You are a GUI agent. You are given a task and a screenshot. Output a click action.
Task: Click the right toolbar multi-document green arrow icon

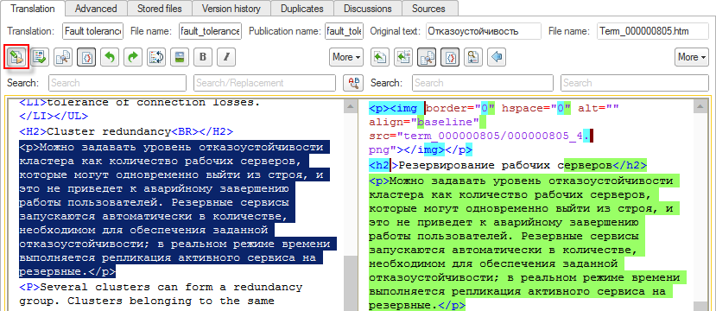pyautogui.click(x=402, y=57)
